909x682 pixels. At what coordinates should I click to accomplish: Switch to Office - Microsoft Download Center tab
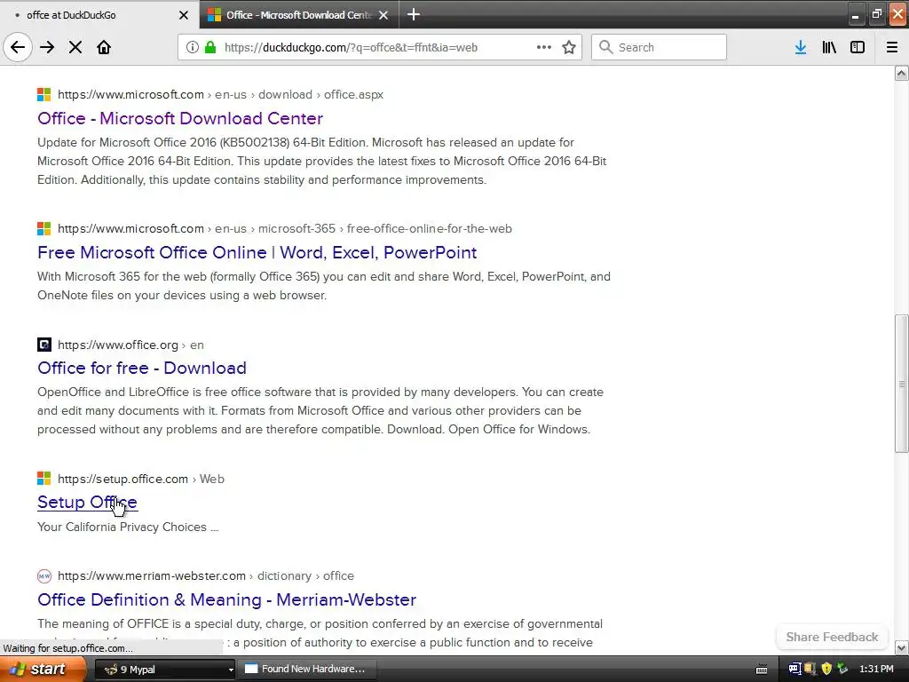pyautogui.click(x=299, y=15)
